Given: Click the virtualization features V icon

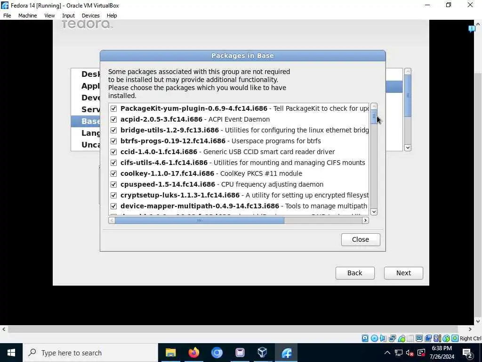Looking at the screenshot, I should pos(437,338).
